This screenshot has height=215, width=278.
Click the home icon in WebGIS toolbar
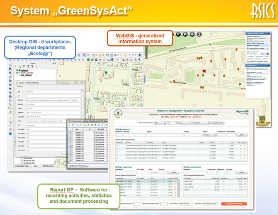click(x=185, y=34)
